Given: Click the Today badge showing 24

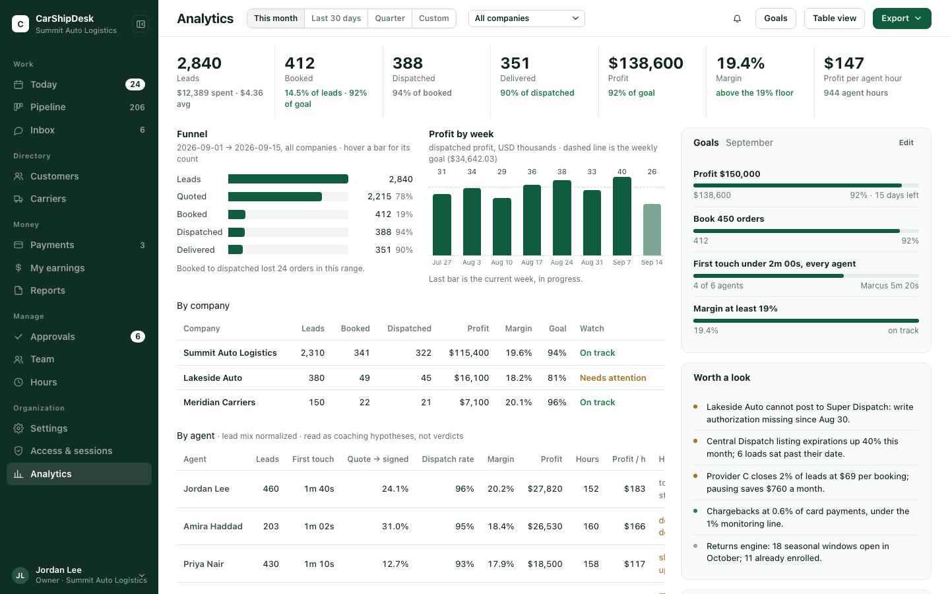Looking at the screenshot, I should (135, 84).
